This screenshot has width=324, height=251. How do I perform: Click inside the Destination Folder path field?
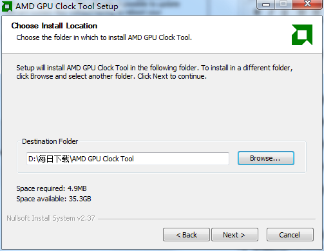pyautogui.click(x=128, y=159)
